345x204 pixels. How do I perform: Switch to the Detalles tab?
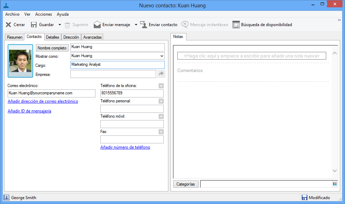(53, 37)
